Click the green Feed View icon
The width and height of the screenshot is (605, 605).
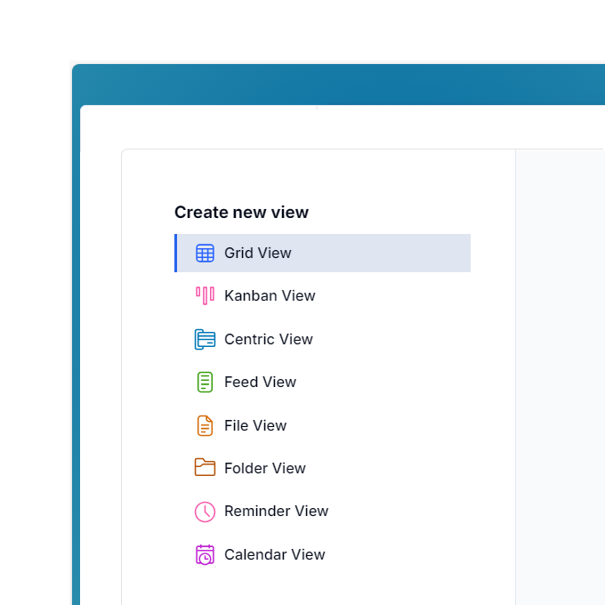tap(205, 382)
